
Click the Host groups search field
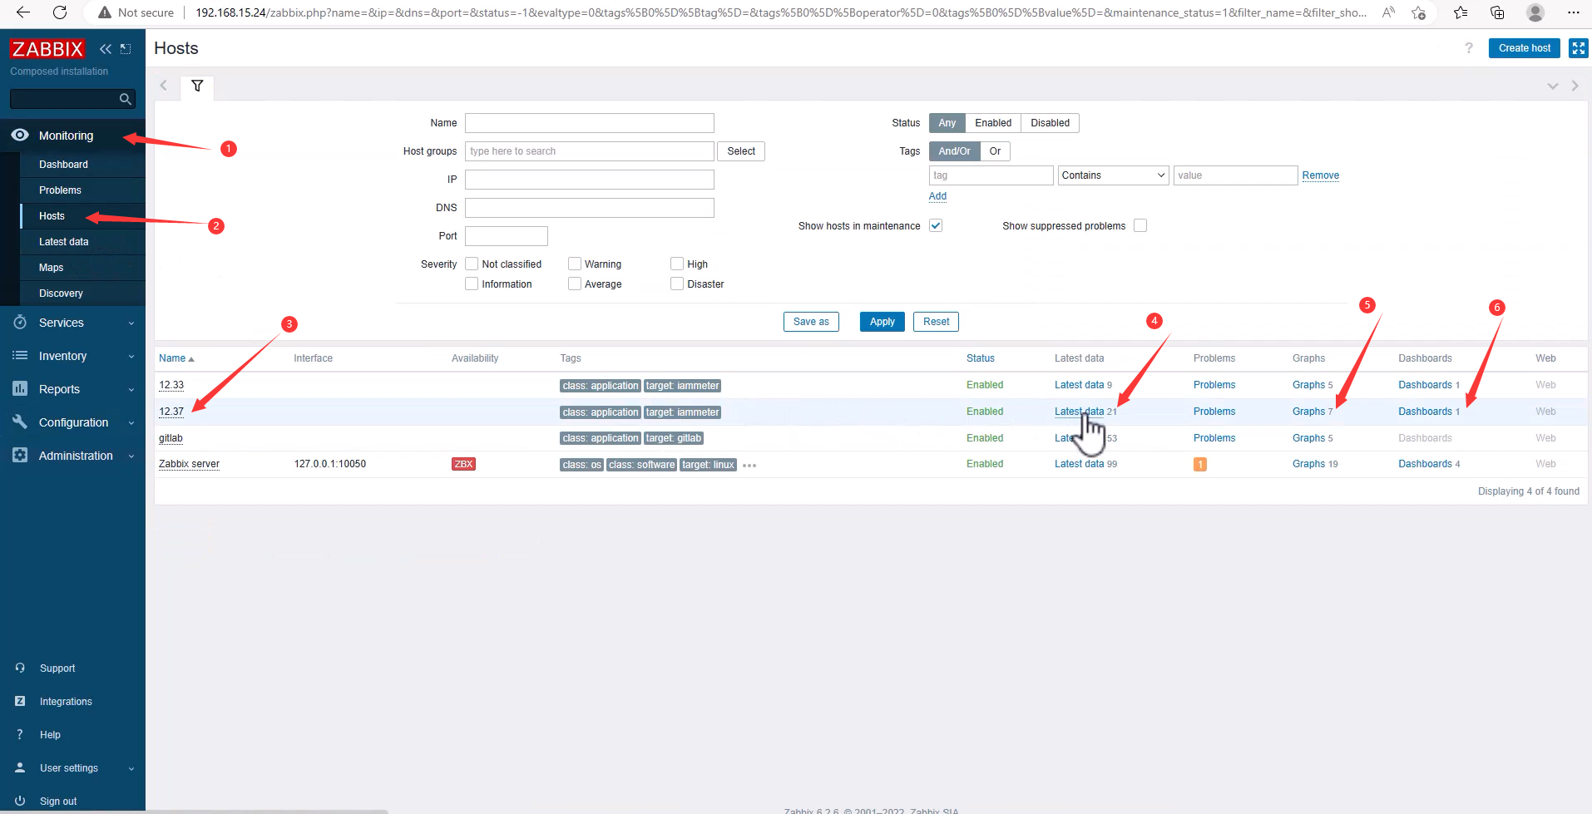(589, 151)
